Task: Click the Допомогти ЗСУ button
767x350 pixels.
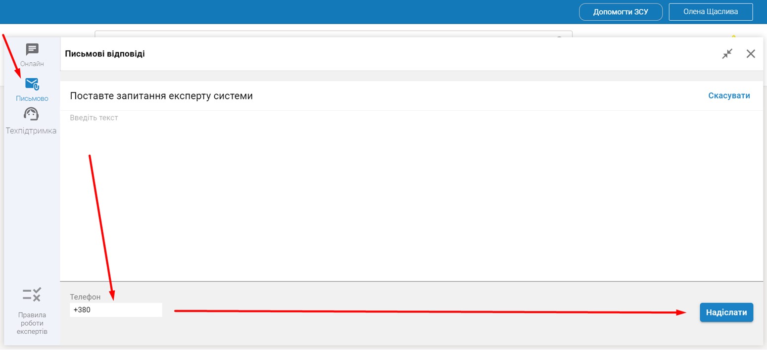Action: [x=621, y=12]
